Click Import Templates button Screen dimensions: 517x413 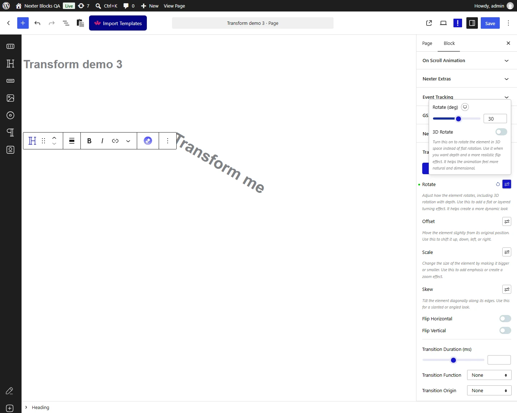click(x=118, y=23)
